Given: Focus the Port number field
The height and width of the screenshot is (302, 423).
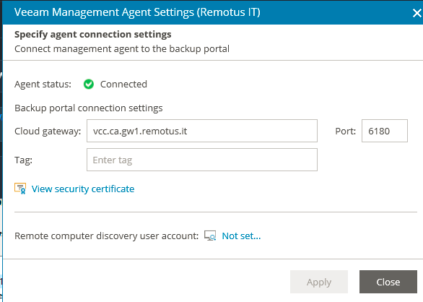Looking at the screenshot, I should click(x=385, y=131).
